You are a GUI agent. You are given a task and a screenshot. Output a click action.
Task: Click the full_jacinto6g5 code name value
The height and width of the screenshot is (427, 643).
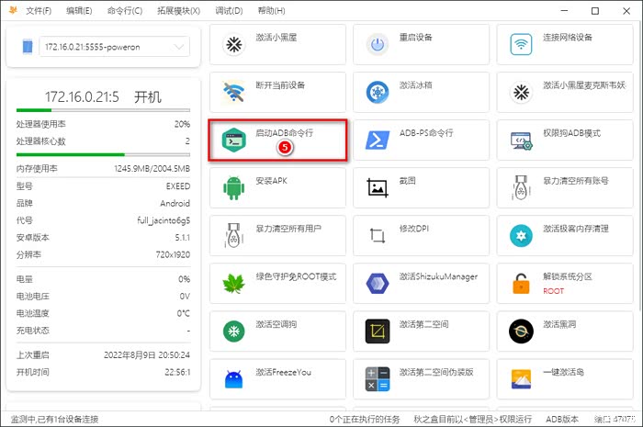coord(164,220)
